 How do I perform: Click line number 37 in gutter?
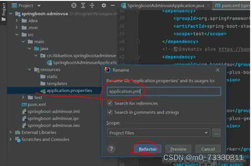[122, 18]
